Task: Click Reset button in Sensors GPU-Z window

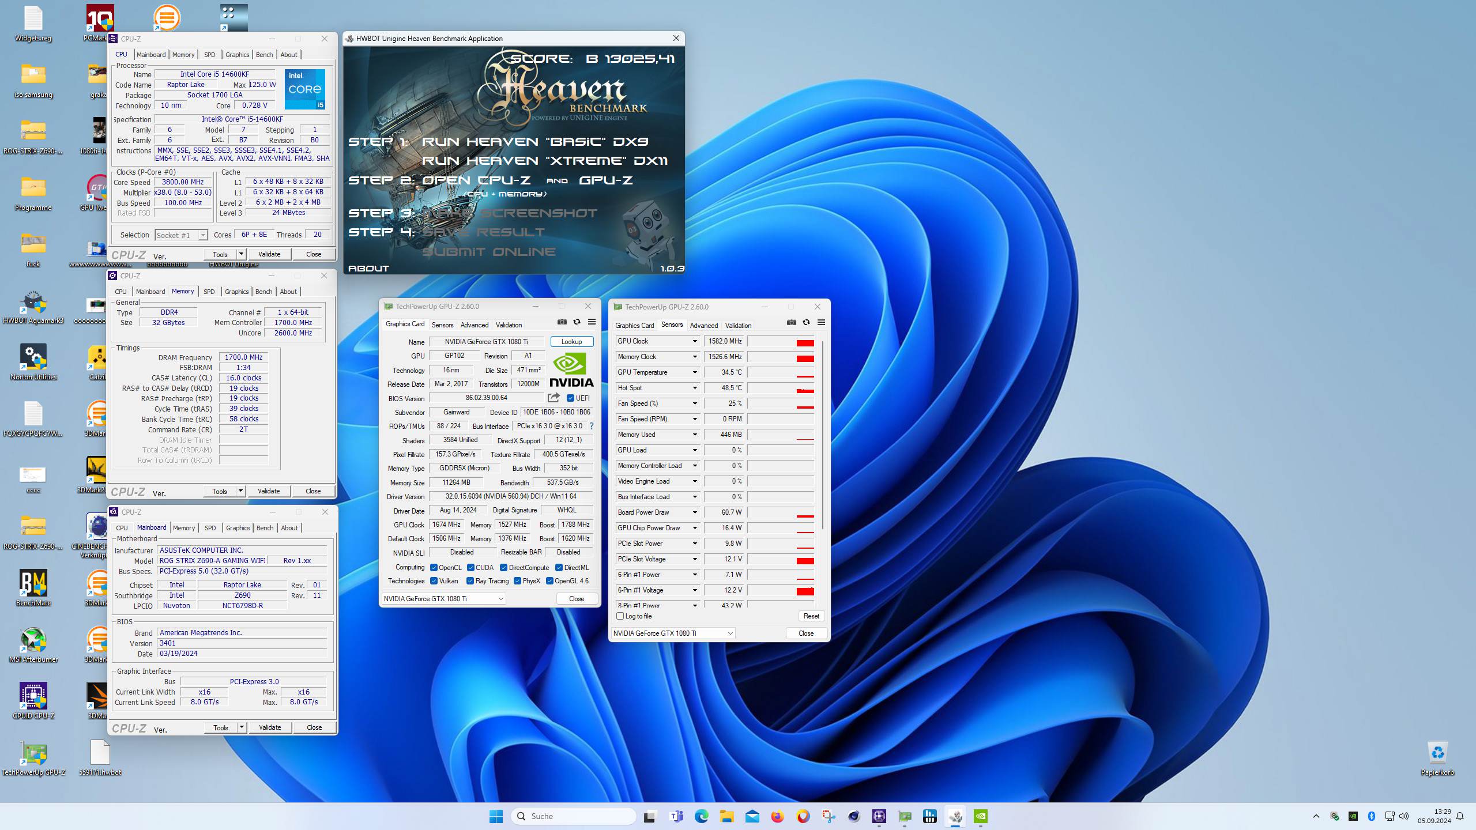Action: [811, 616]
